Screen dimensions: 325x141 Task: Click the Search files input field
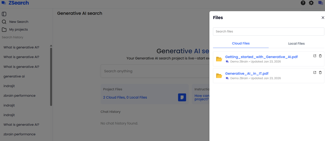tap(268, 31)
